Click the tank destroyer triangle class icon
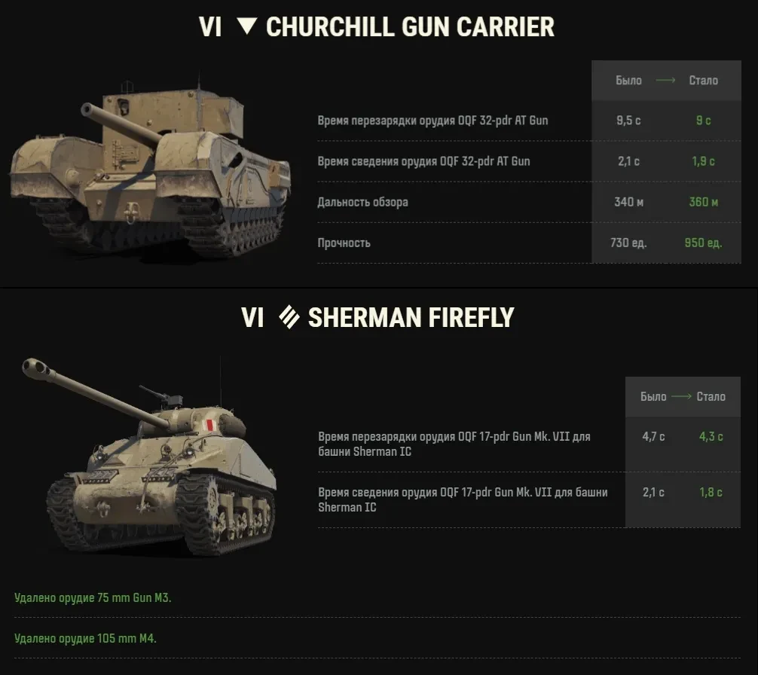The height and width of the screenshot is (675, 758). [x=246, y=27]
